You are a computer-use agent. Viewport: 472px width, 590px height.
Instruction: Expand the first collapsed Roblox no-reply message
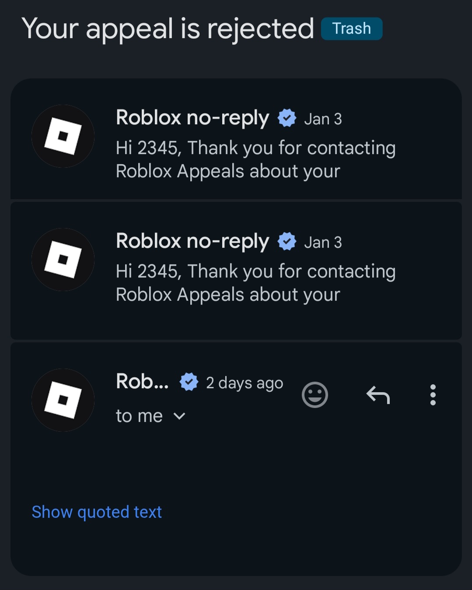pos(236,139)
